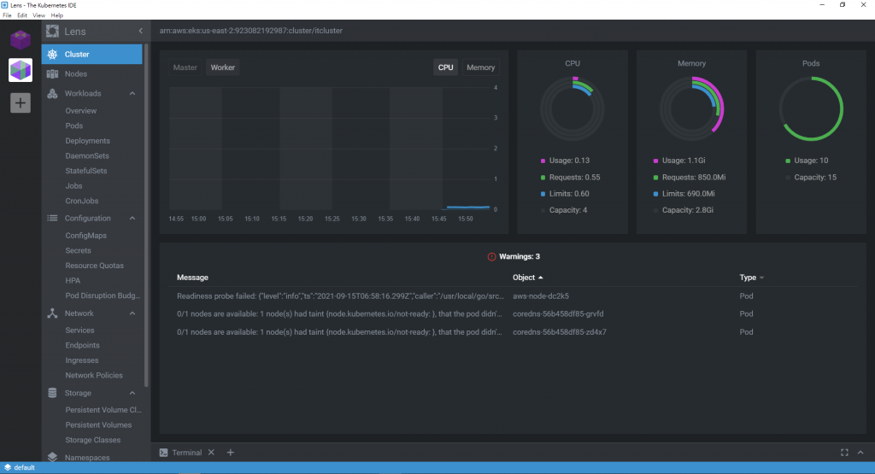
Task: Open the coredns-56b458df85-zd4x7 warning row
Action: tap(513, 331)
